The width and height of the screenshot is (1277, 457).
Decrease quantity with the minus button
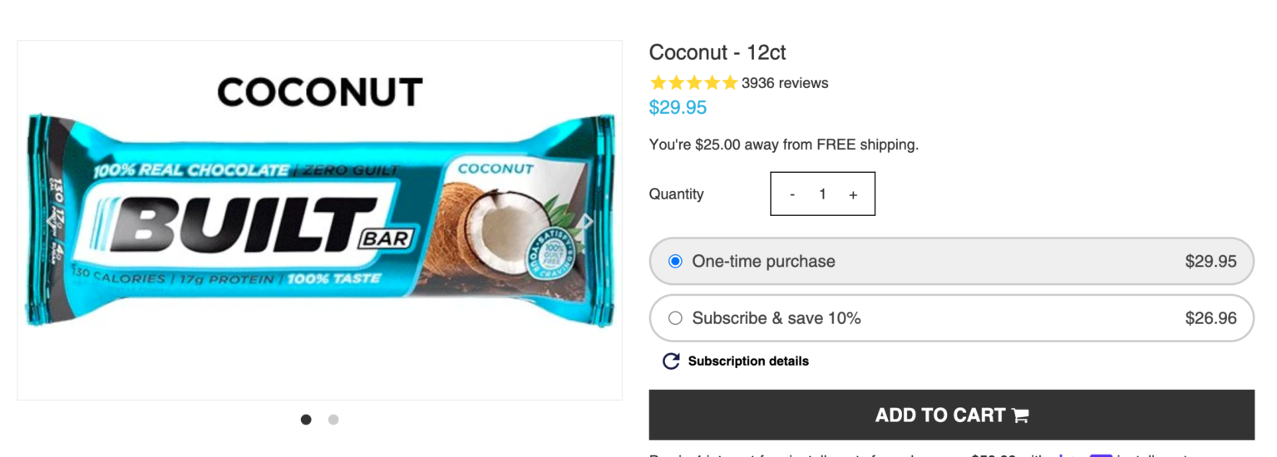(792, 194)
